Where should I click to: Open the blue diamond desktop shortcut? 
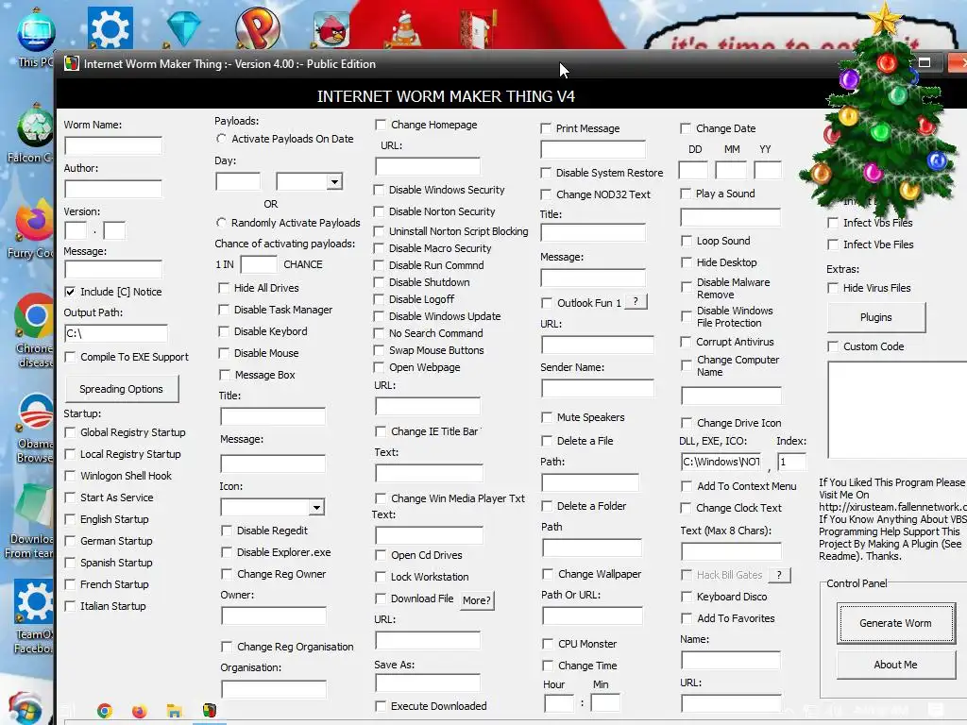184,27
